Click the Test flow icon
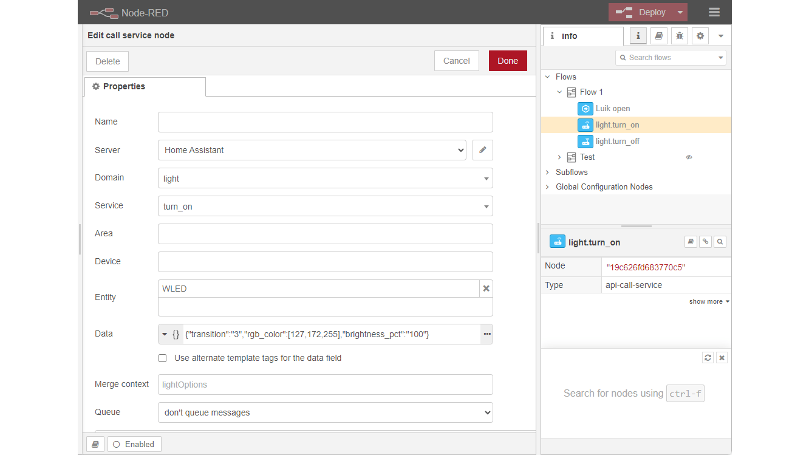Viewport: 809px width, 455px height. (572, 157)
